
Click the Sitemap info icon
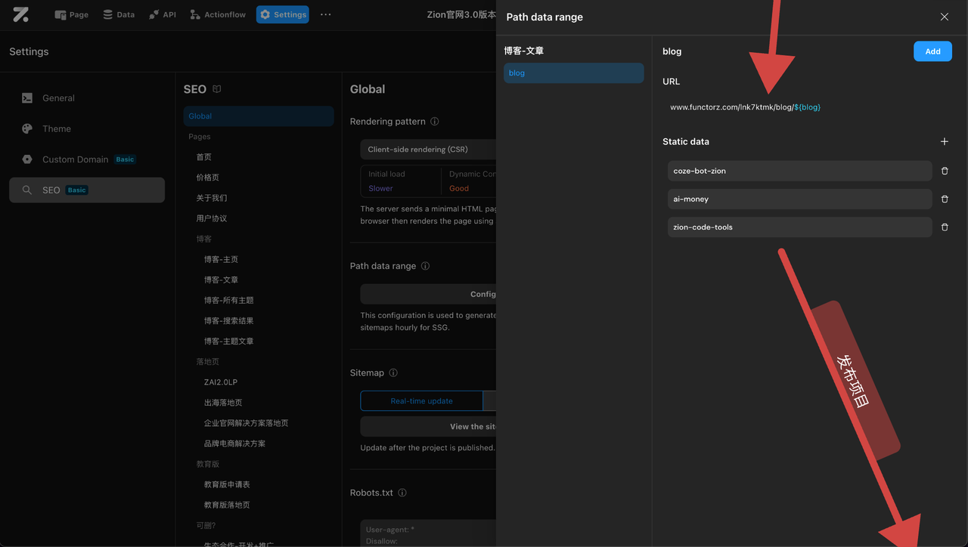(393, 372)
